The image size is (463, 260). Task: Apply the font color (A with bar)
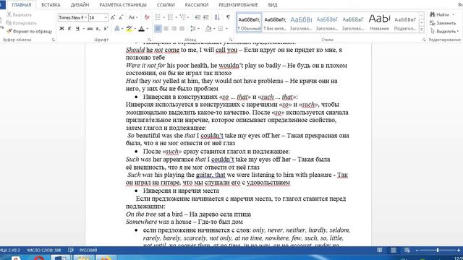(x=142, y=29)
